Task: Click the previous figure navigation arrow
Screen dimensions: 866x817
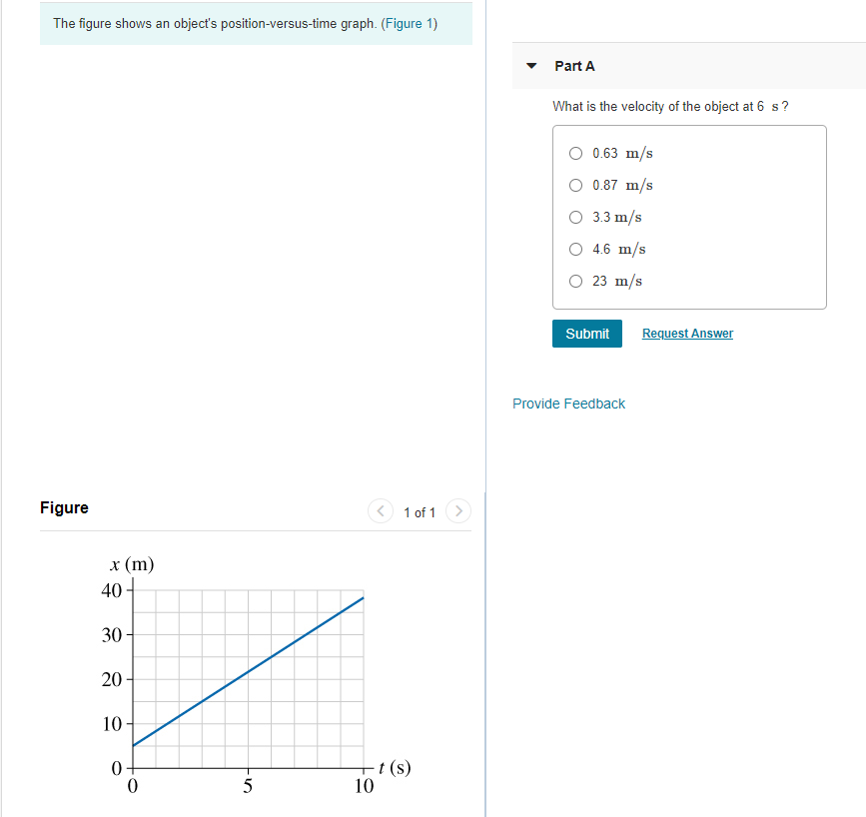Action: pyautogui.click(x=381, y=511)
